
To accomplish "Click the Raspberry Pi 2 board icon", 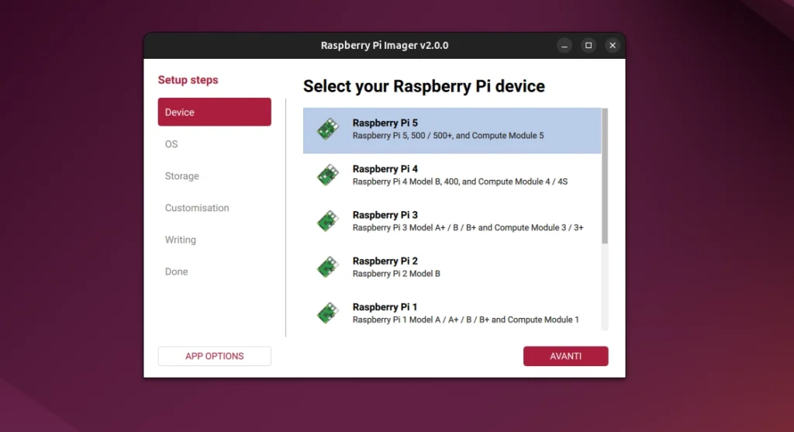I will point(328,268).
